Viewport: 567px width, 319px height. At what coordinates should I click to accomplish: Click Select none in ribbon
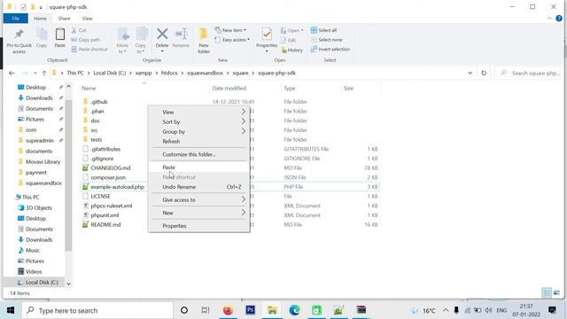[x=327, y=40]
